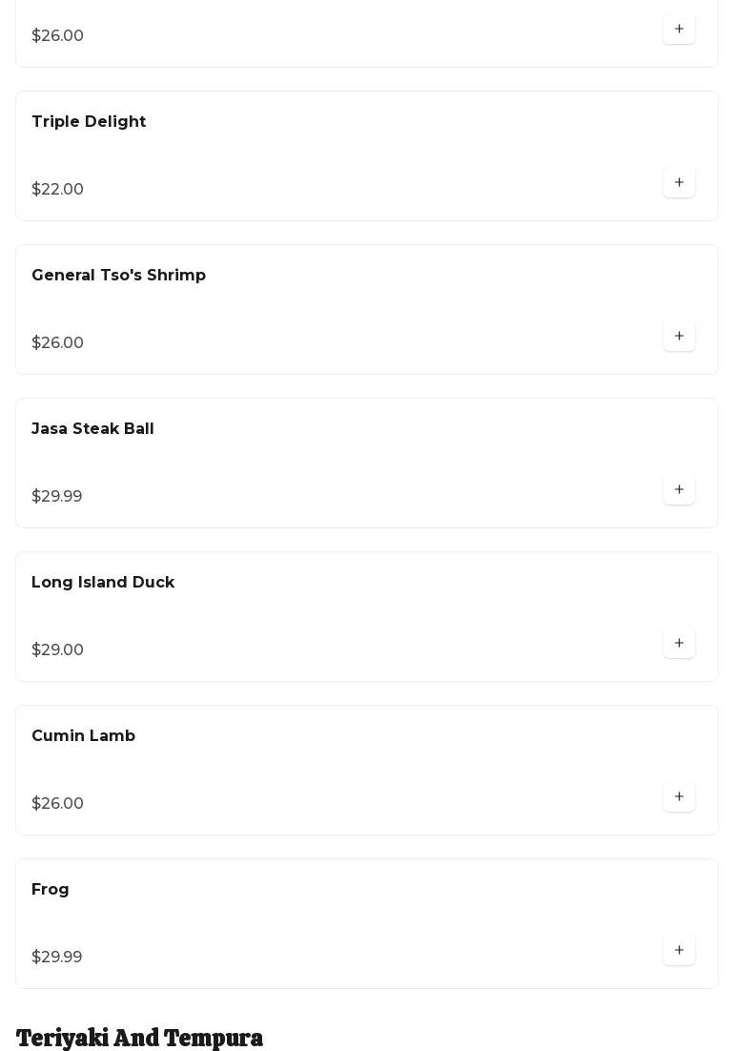Click the $29.00 price of Long Island Duck
734x1051 pixels.
pos(57,650)
